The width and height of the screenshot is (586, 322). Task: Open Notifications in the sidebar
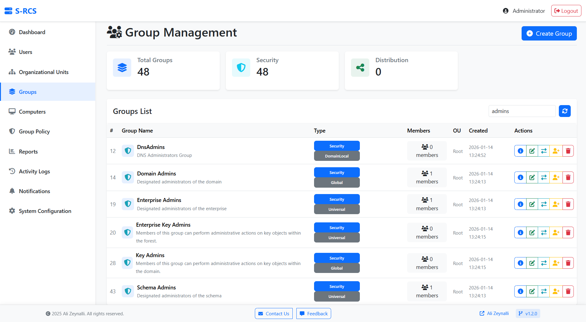point(34,191)
